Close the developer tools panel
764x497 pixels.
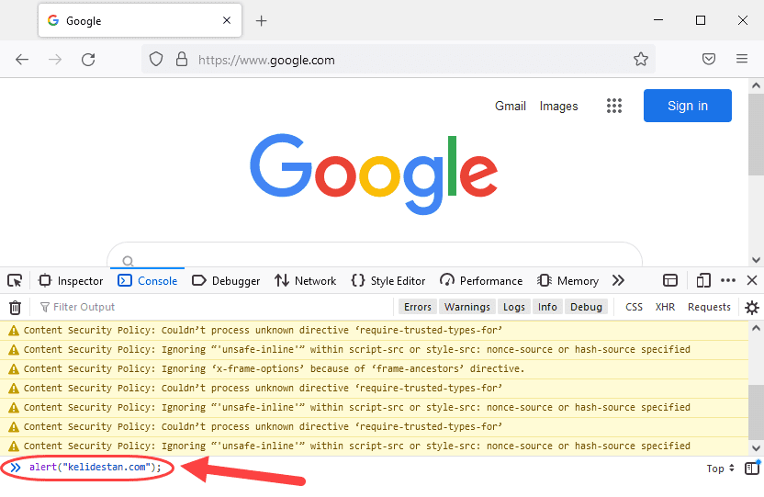[x=752, y=280]
